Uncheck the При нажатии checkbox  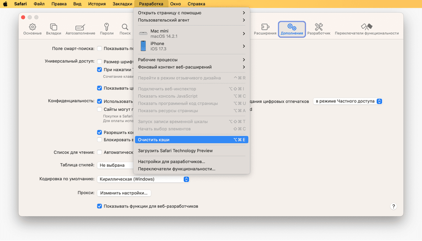[100, 70]
